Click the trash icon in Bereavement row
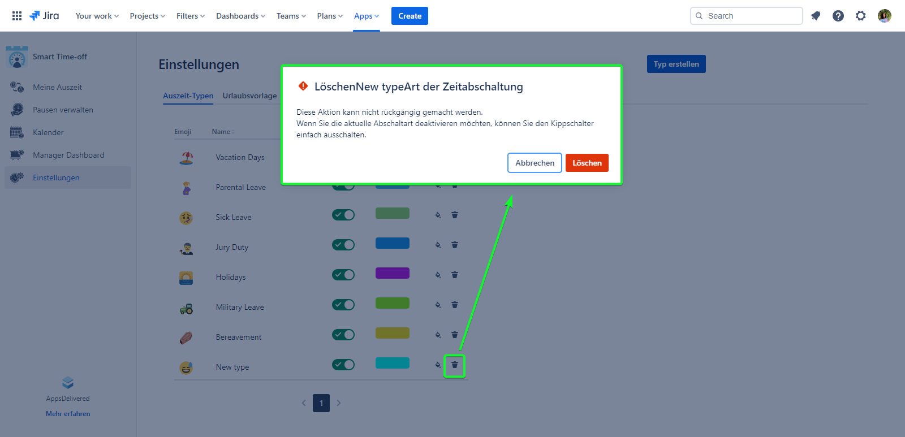The width and height of the screenshot is (905, 437). coord(454,335)
